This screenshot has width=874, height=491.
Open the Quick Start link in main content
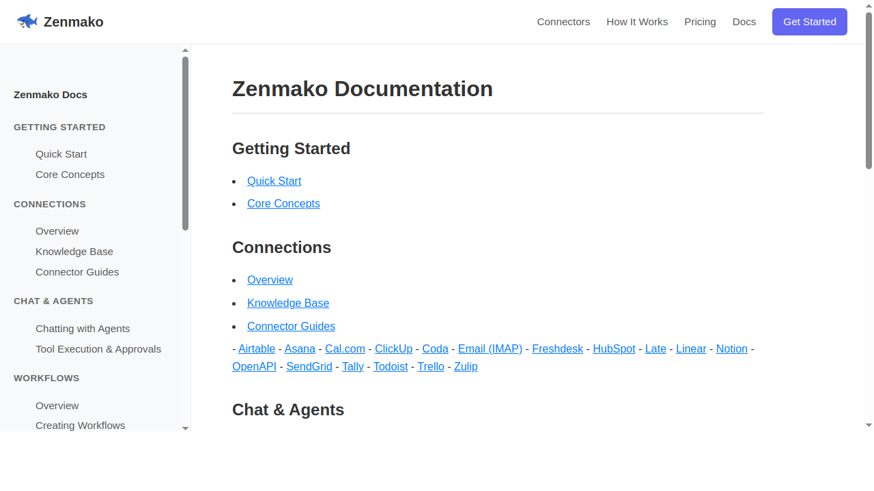(x=274, y=181)
